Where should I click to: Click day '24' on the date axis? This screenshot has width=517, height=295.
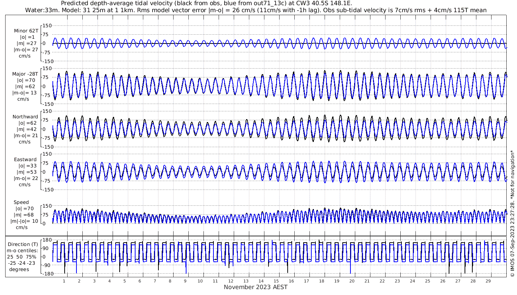(412, 281)
